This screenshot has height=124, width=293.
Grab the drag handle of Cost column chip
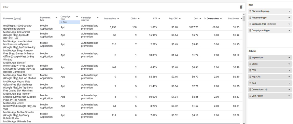pyautogui.click(x=250, y=83)
